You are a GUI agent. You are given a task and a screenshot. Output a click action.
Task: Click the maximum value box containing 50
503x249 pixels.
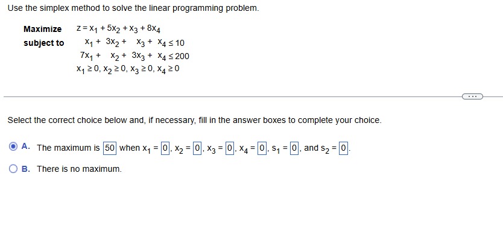pyautogui.click(x=110, y=148)
